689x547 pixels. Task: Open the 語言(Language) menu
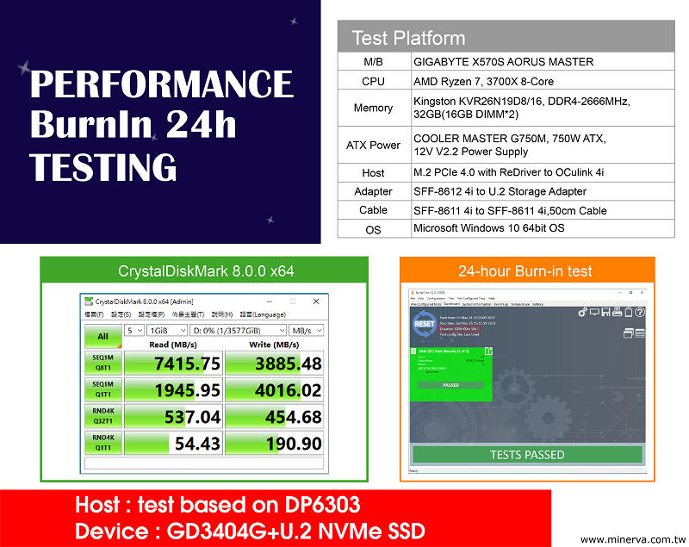pos(263,314)
